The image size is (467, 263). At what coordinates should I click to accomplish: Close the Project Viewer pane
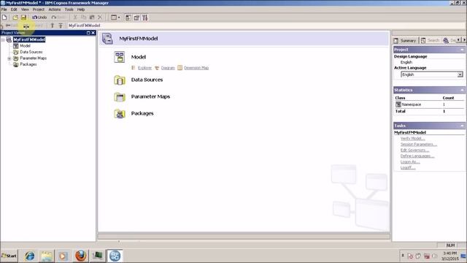click(93, 33)
